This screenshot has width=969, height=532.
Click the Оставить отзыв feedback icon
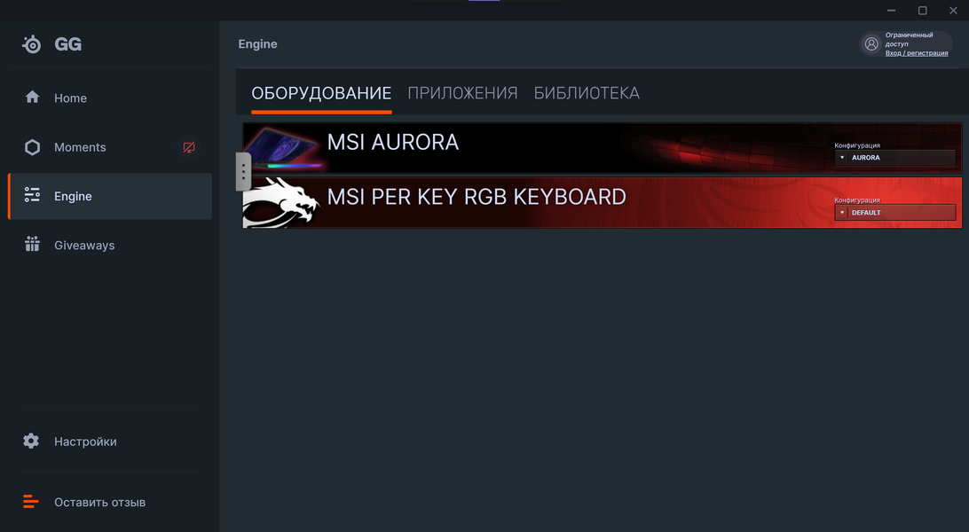[31, 502]
